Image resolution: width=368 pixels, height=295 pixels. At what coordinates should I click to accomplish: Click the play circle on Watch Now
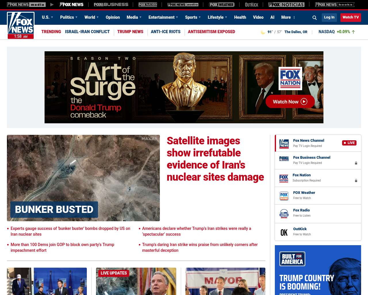tap(304, 101)
